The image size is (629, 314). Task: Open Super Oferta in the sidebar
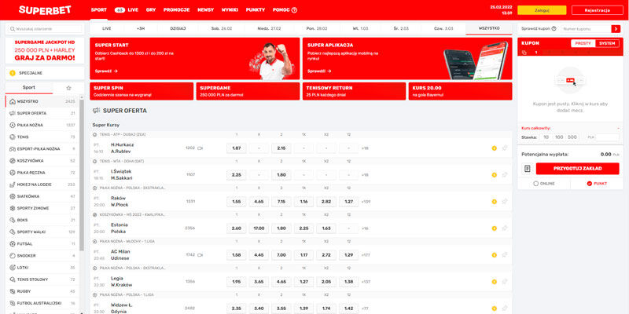click(42, 113)
